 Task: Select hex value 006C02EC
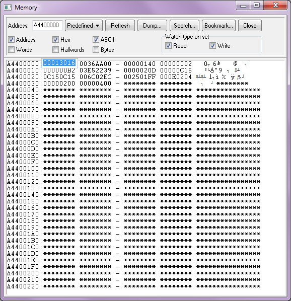[95, 77]
